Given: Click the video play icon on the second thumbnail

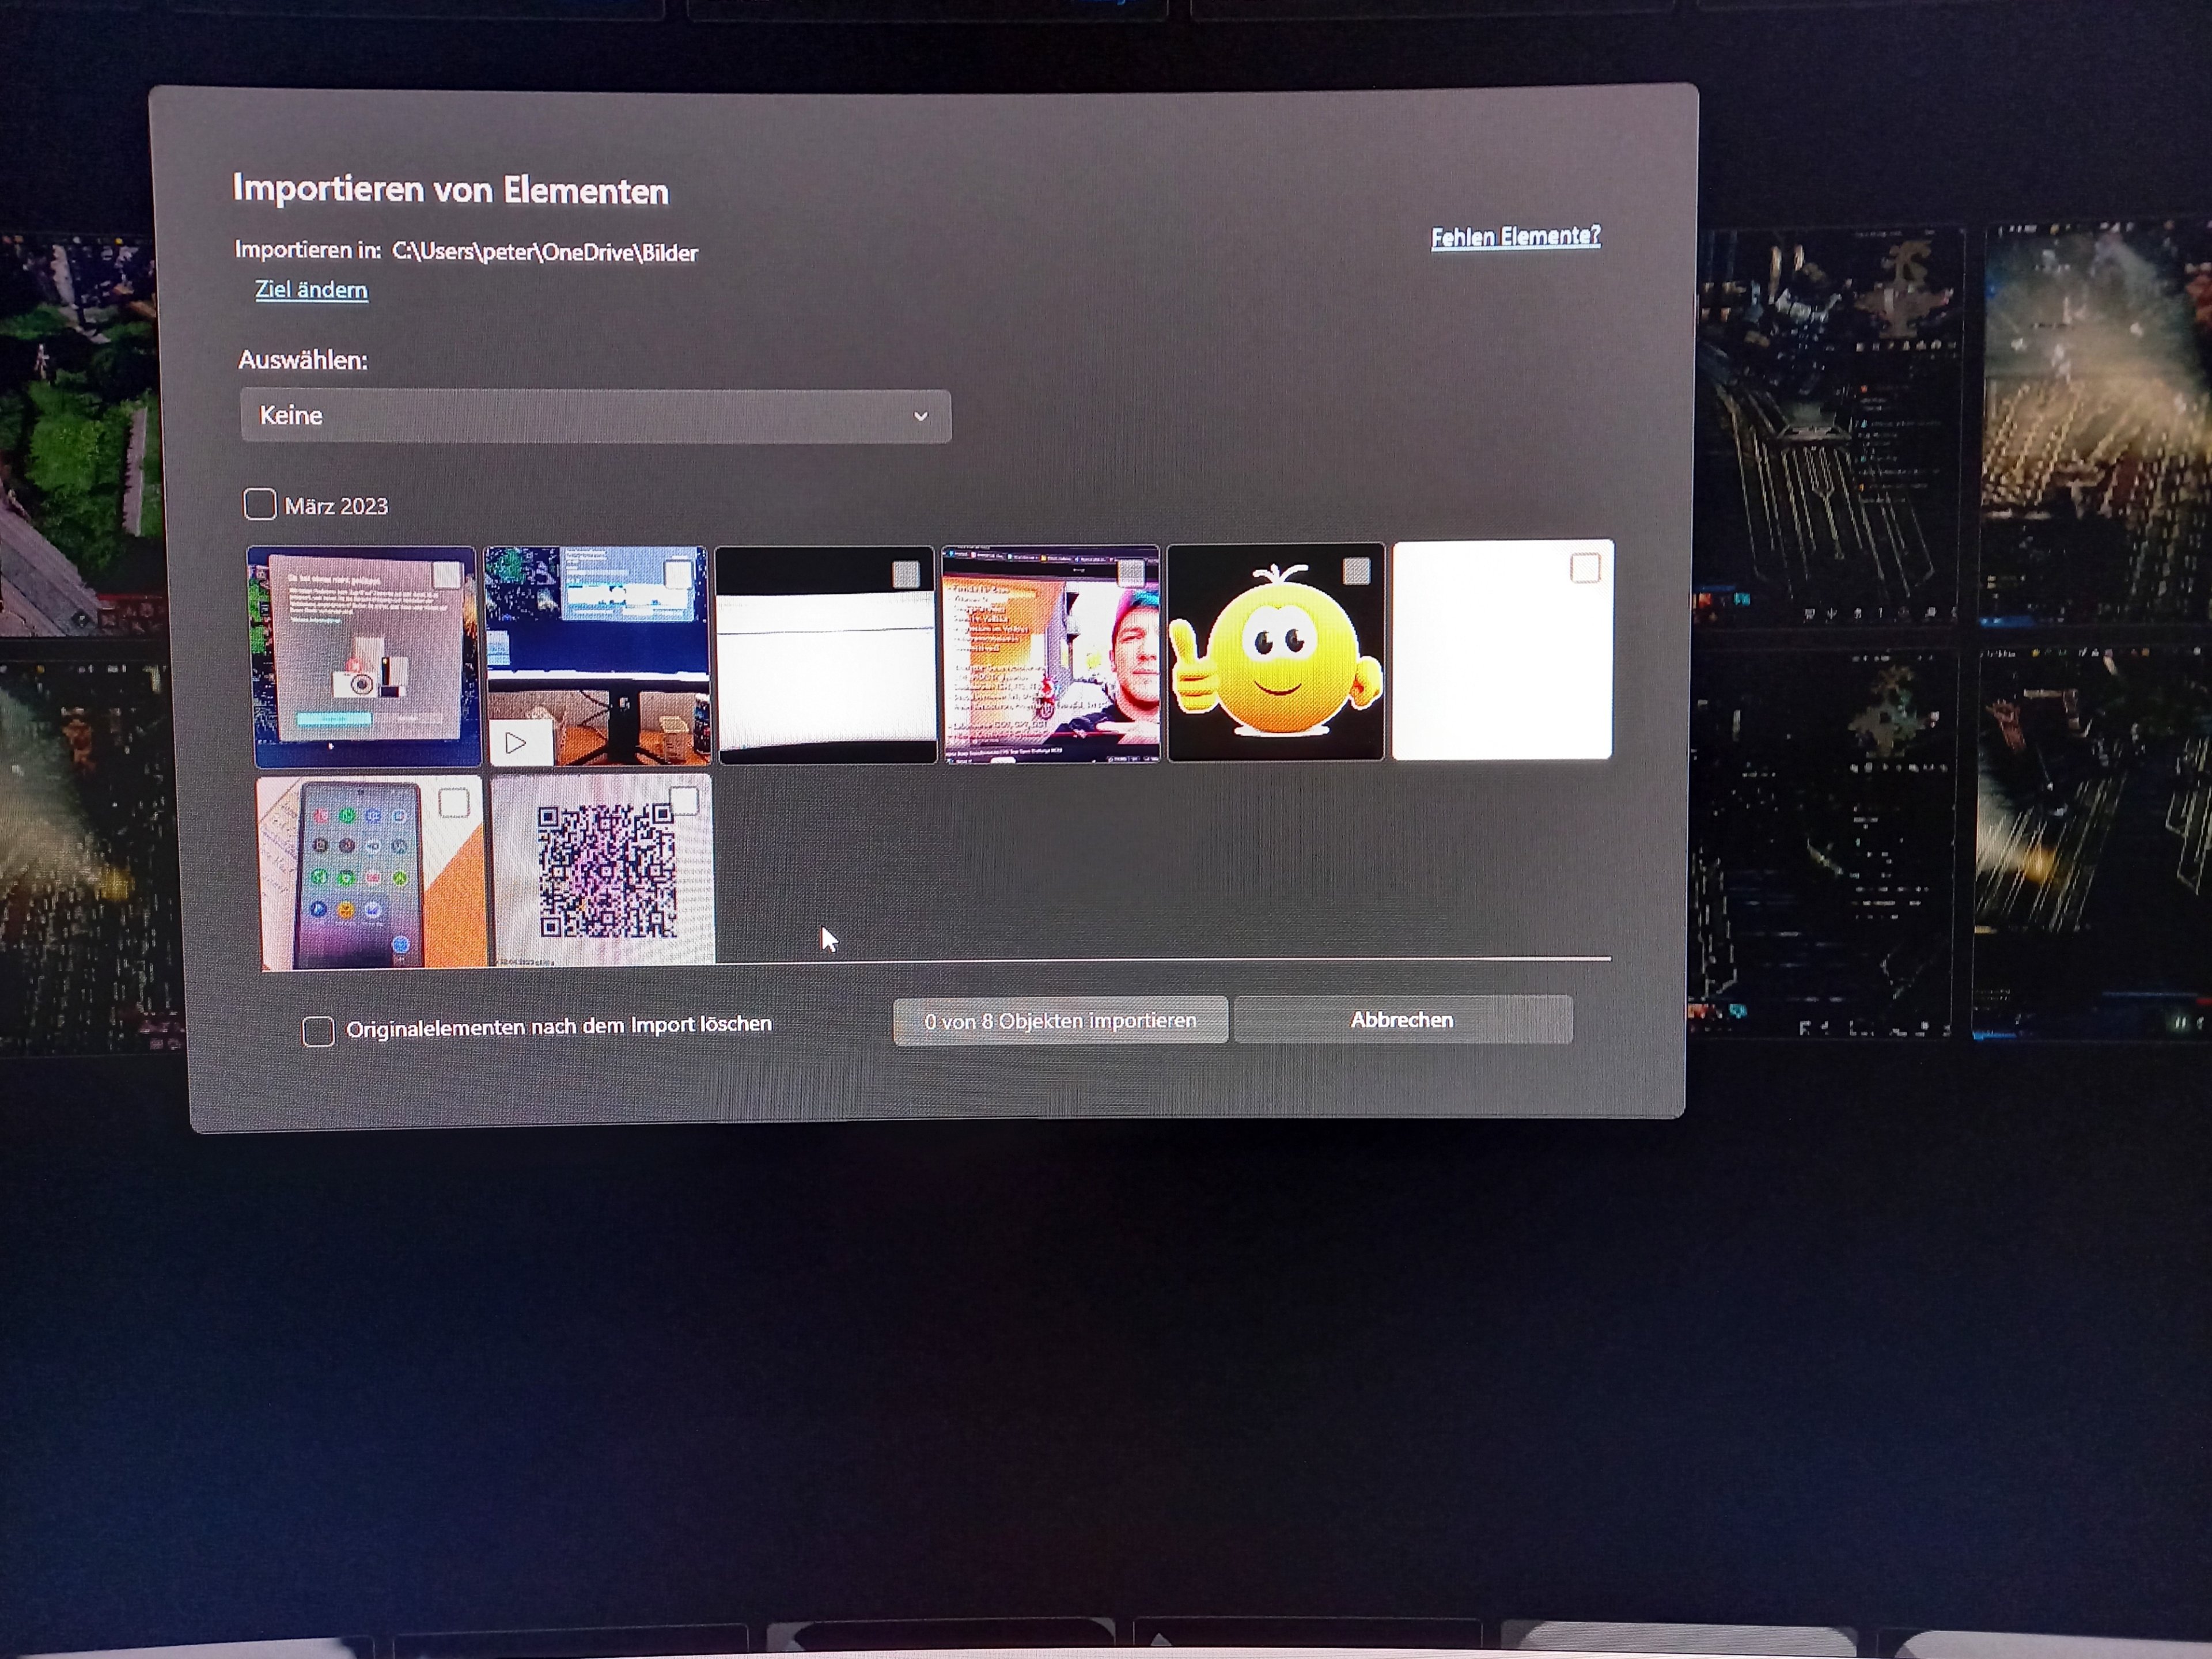Looking at the screenshot, I should coord(516,743).
